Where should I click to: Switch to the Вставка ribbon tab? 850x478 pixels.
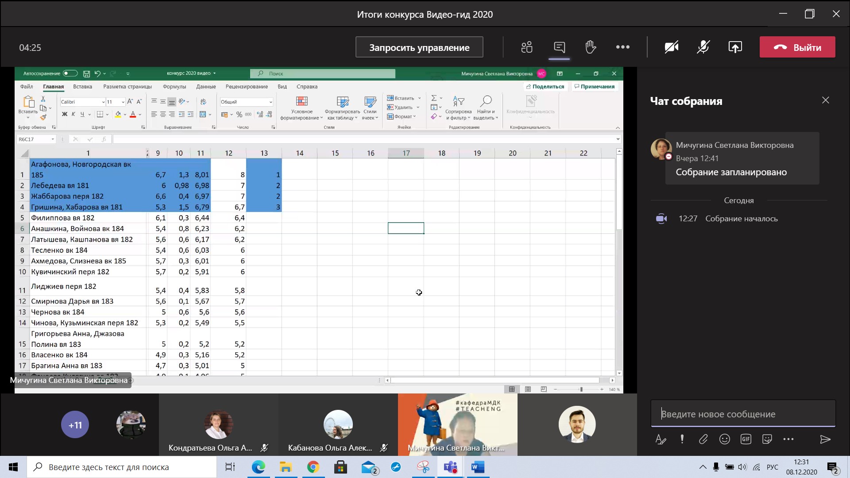pyautogui.click(x=82, y=87)
